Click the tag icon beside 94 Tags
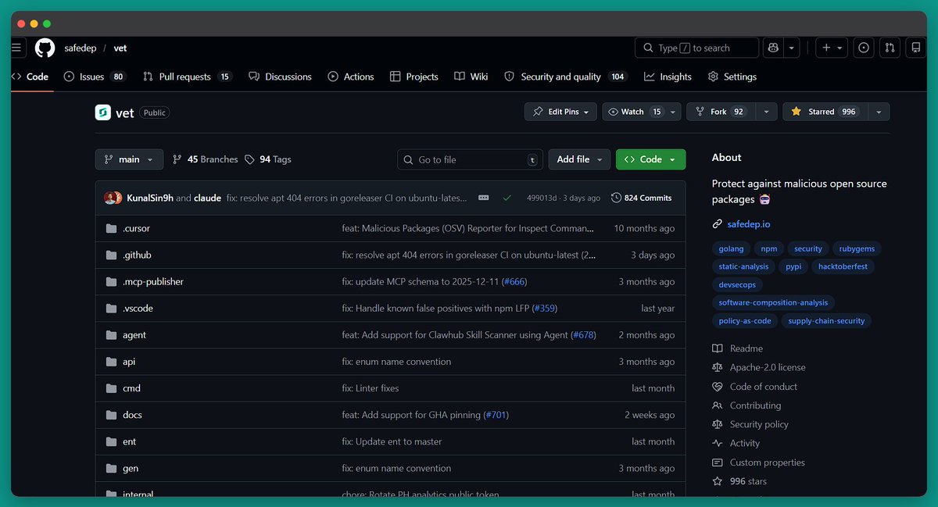The width and height of the screenshot is (938, 507). pos(249,159)
